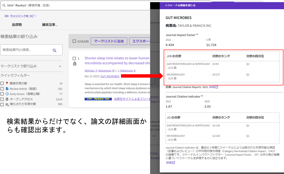Open author Nakamura, K link
Screen dimensions: 284x174
tap(128, 71)
